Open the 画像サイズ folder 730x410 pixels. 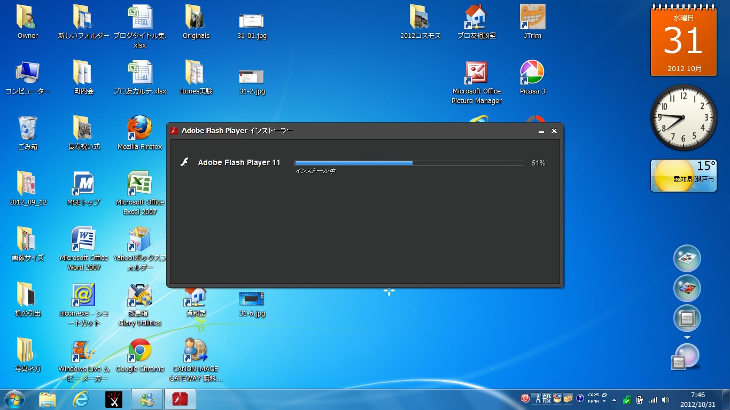pos(28,245)
